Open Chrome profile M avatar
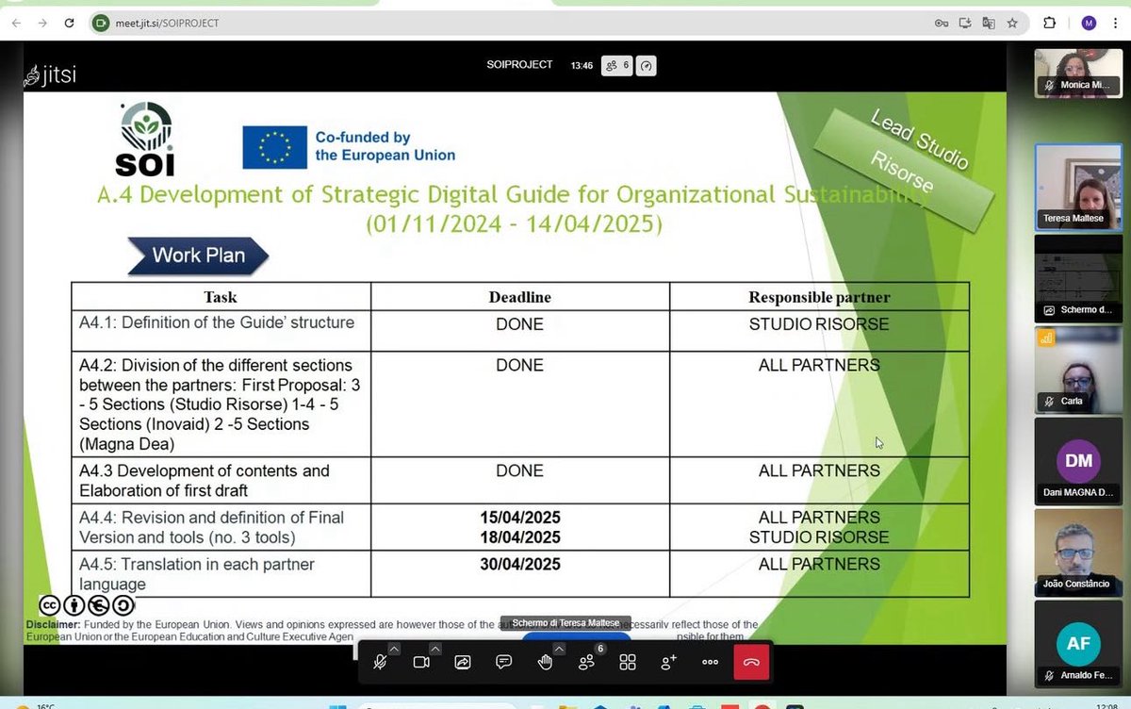This screenshot has width=1131, height=709. coord(1089,23)
